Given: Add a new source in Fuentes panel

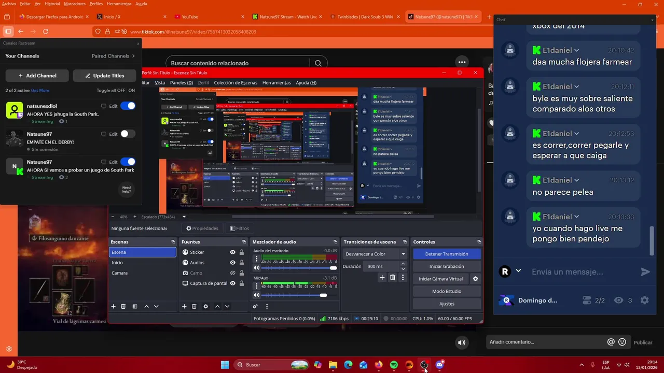Looking at the screenshot, I should pos(184,306).
